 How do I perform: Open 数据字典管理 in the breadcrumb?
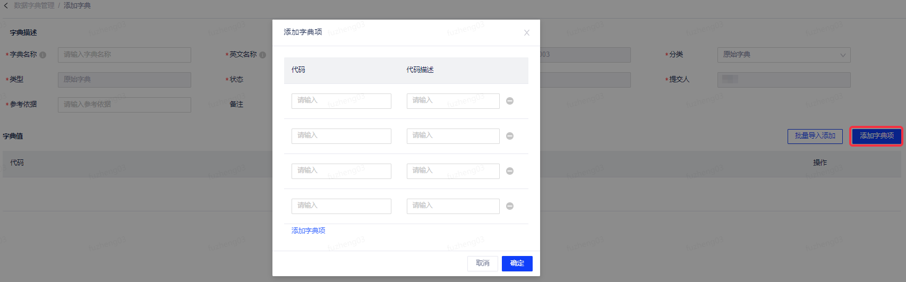point(34,5)
